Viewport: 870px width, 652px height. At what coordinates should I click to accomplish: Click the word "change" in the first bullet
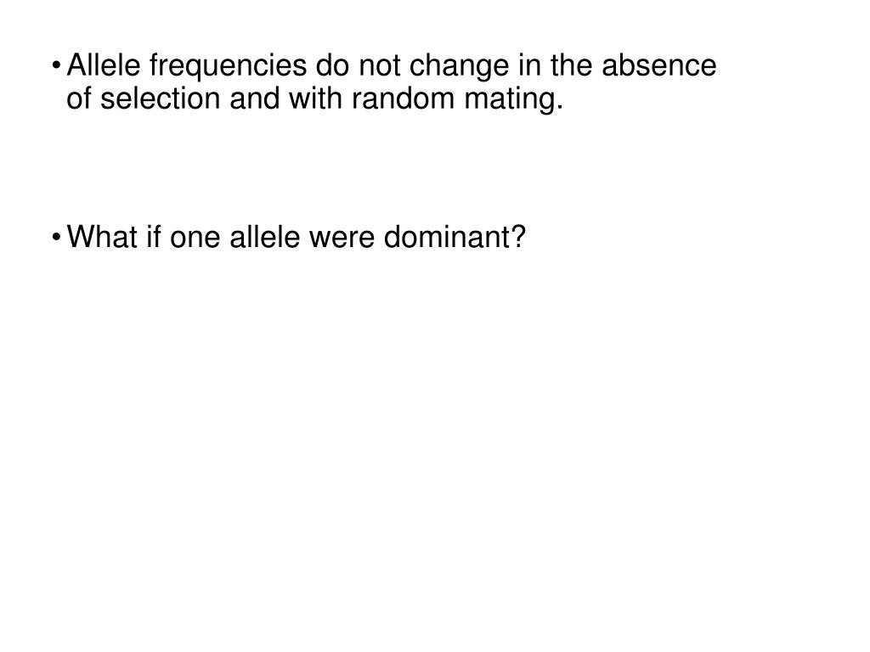(460, 66)
